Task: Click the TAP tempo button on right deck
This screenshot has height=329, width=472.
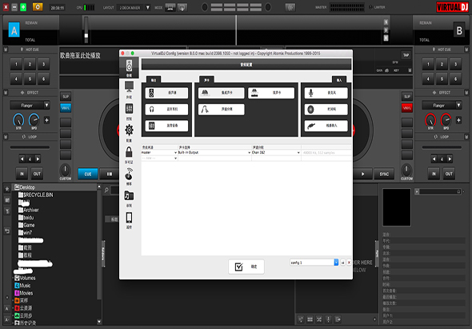Action: 406,55
